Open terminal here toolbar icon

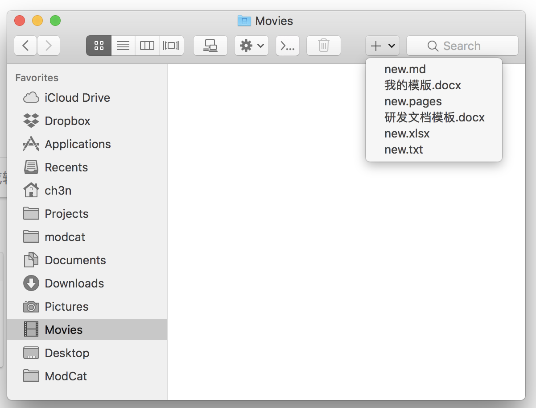coord(288,46)
